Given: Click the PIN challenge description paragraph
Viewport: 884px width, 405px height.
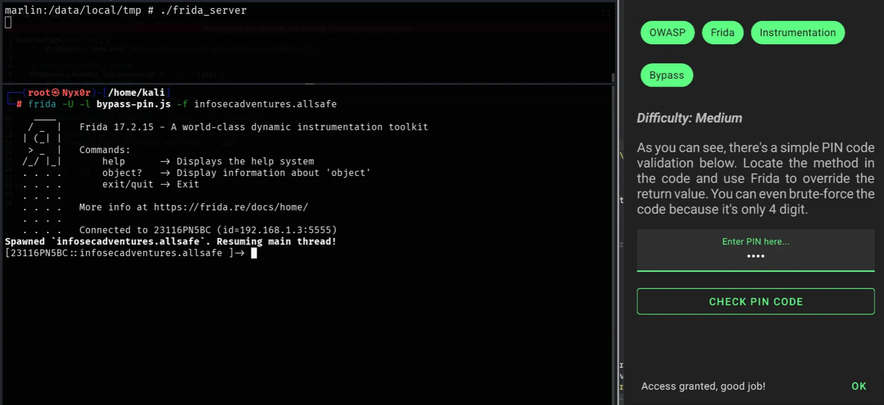Looking at the screenshot, I should [x=755, y=178].
